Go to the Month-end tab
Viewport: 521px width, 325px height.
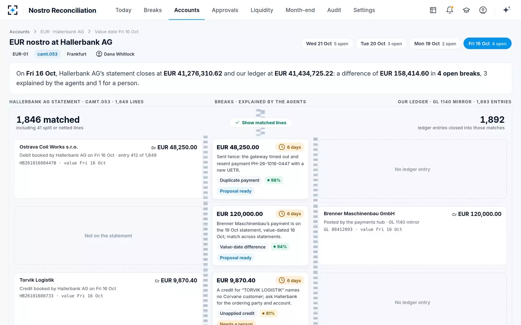click(x=300, y=10)
